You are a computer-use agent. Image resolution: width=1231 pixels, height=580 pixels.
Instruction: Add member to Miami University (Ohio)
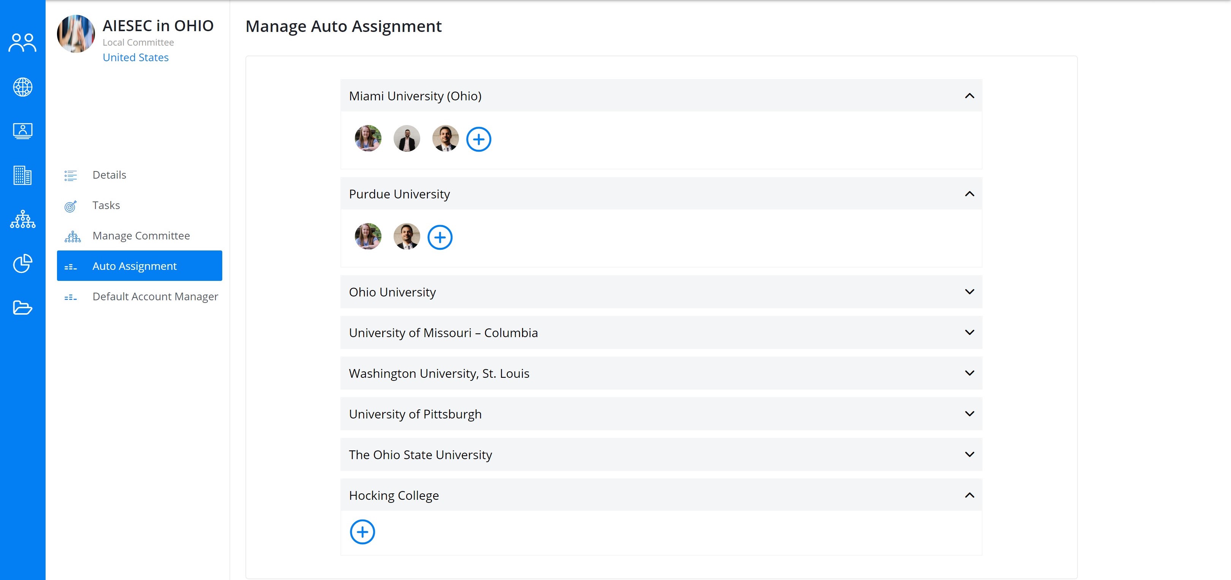[478, 139]
